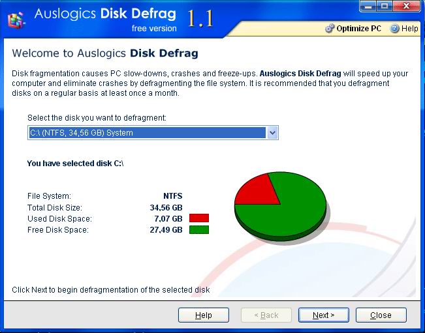Click the 'Click Next to begin defragmentation' text
425x333 pixels.
111,290
